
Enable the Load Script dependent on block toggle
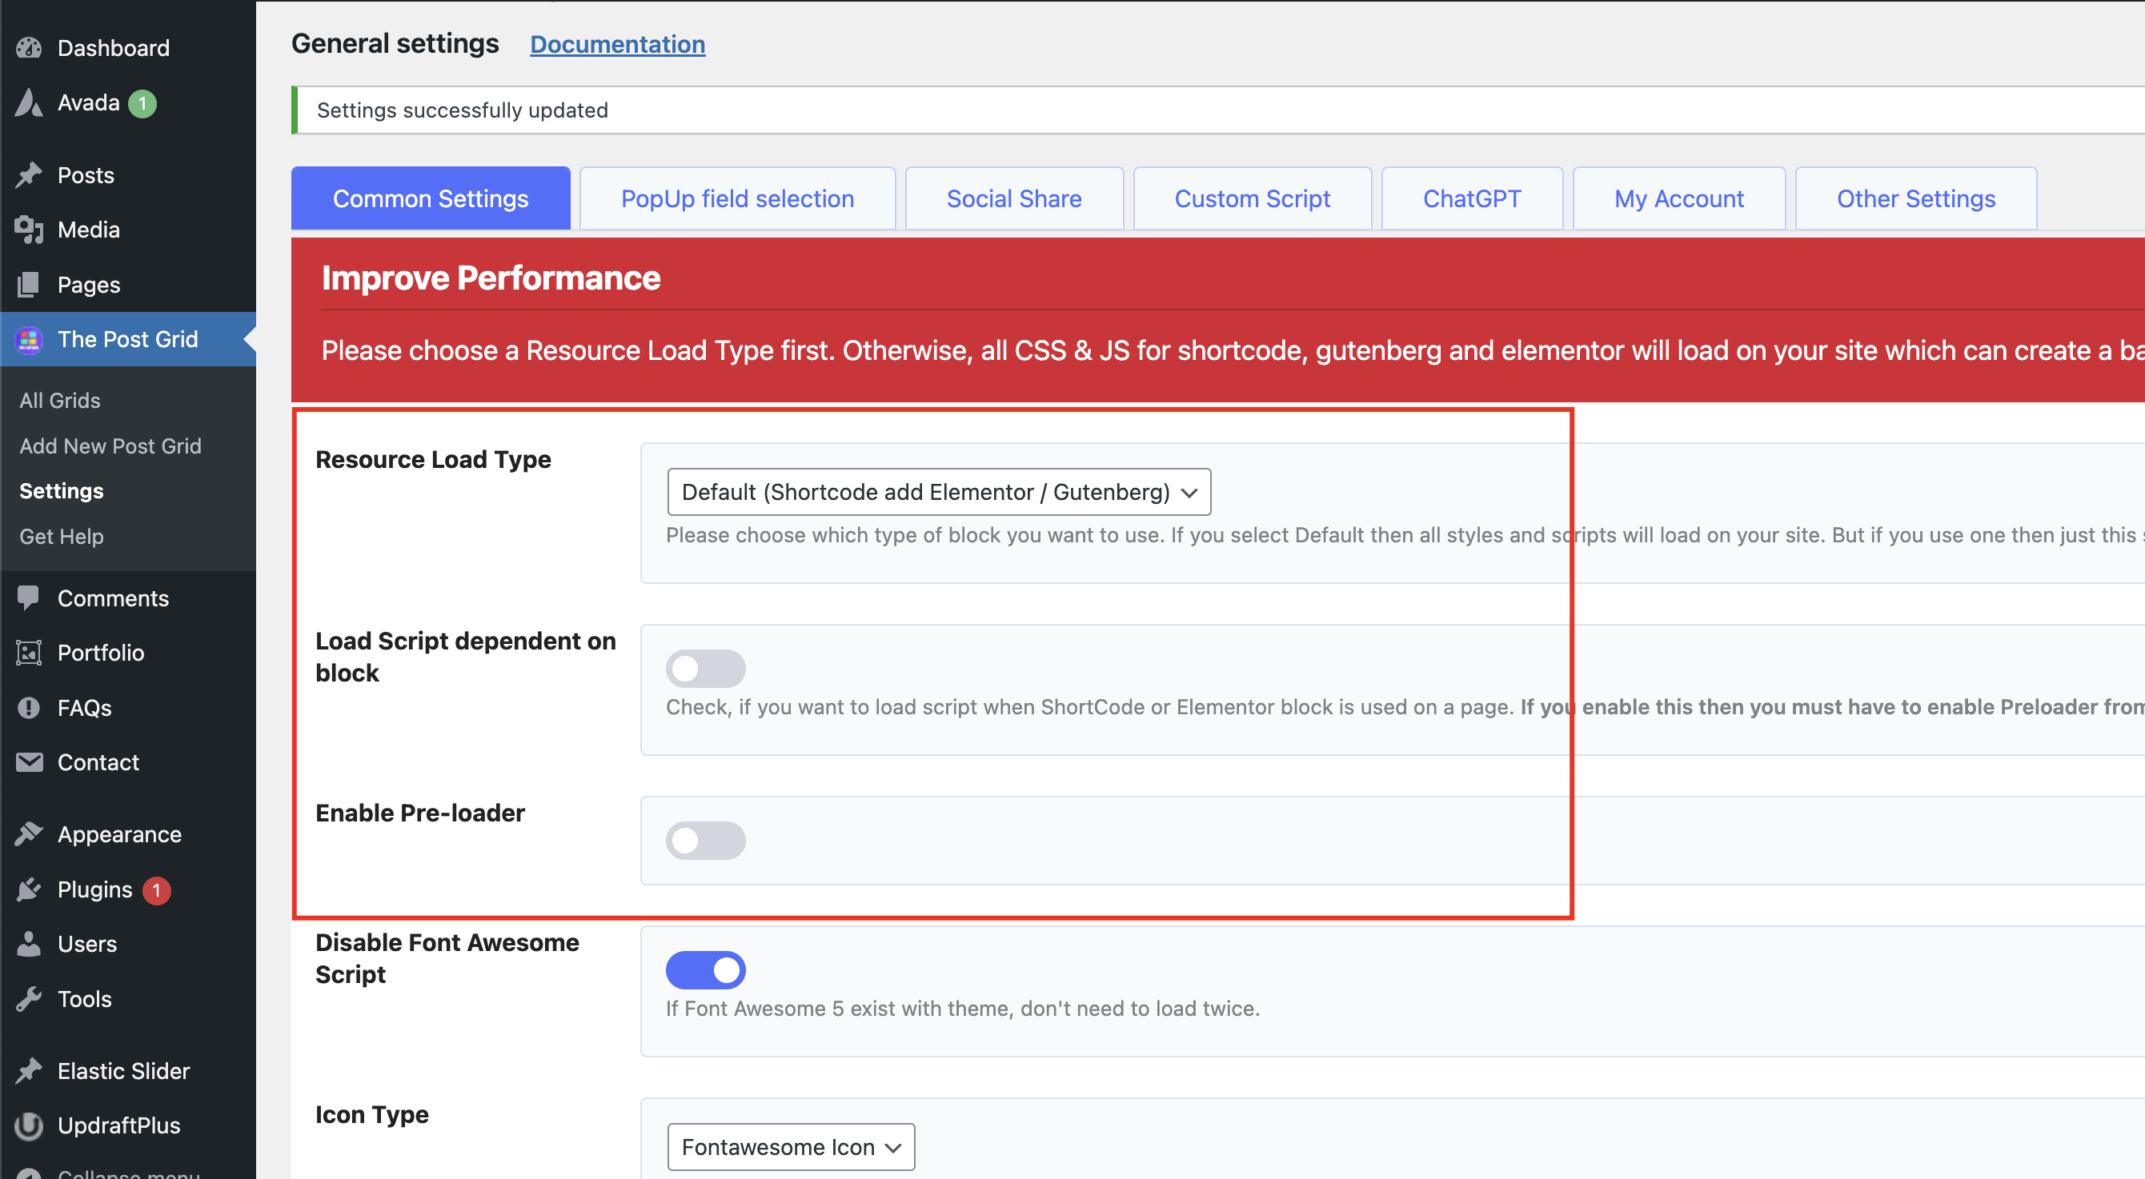click(705, 669)
